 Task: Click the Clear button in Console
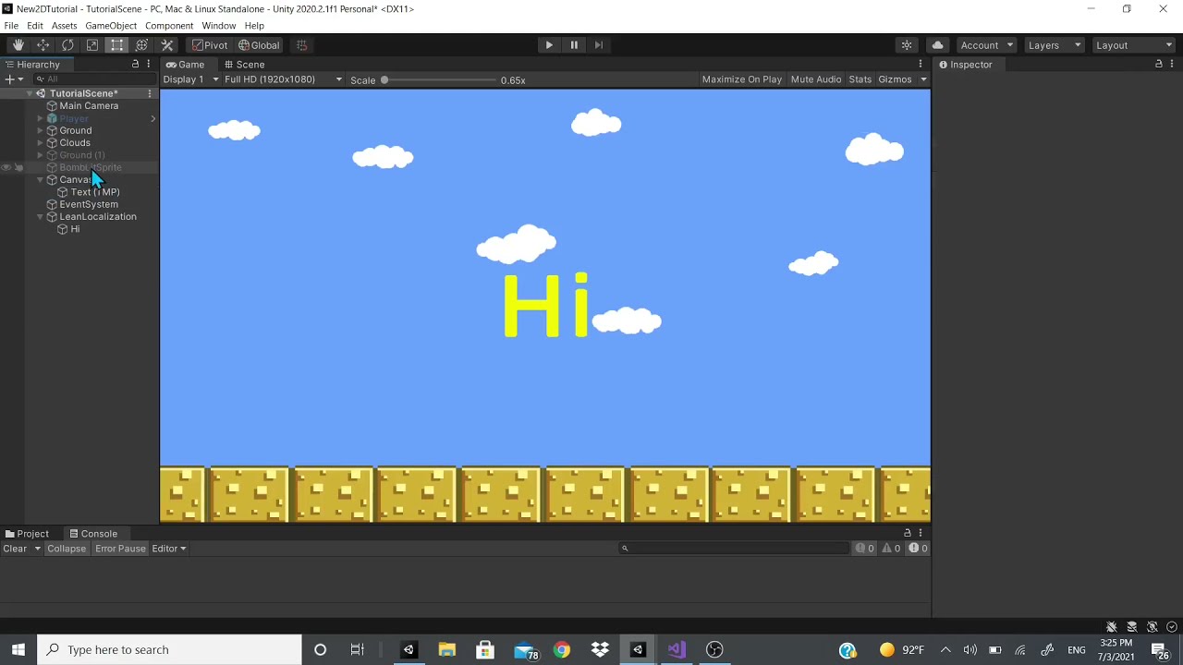point(15,549)
